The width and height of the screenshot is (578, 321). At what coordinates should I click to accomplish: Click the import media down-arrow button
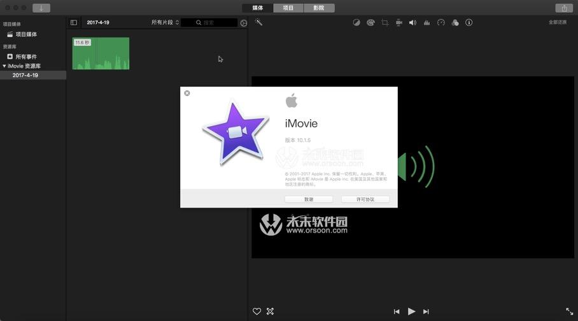(41, 8)
